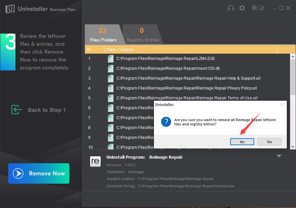Cancel removal with the No button
Viewport: 296px width, 208px height.
pos(269,142)
